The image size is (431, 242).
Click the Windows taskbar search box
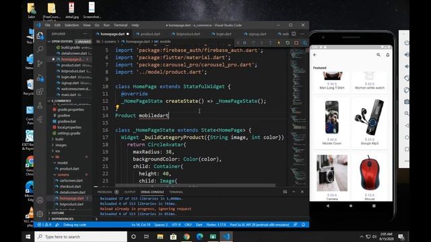(x=81, y=237)
